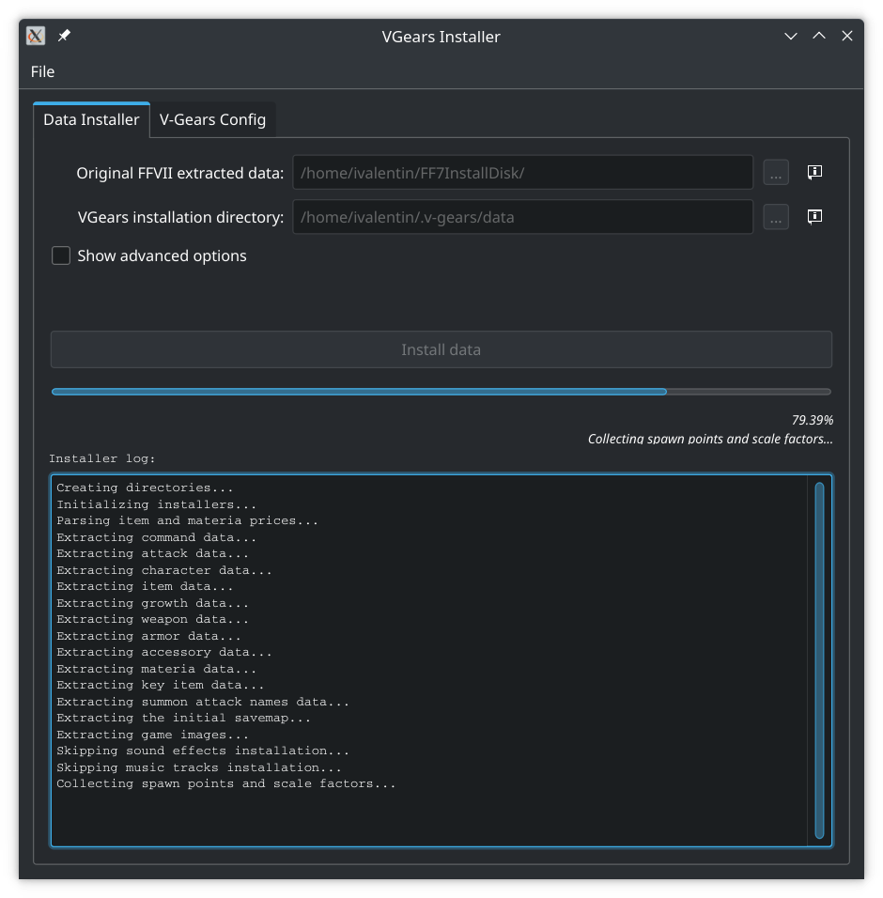The height and width of the screenshot is (898, 883).
Task: Click the 'VGears Installer' title bar text
Action: point(441,37)
